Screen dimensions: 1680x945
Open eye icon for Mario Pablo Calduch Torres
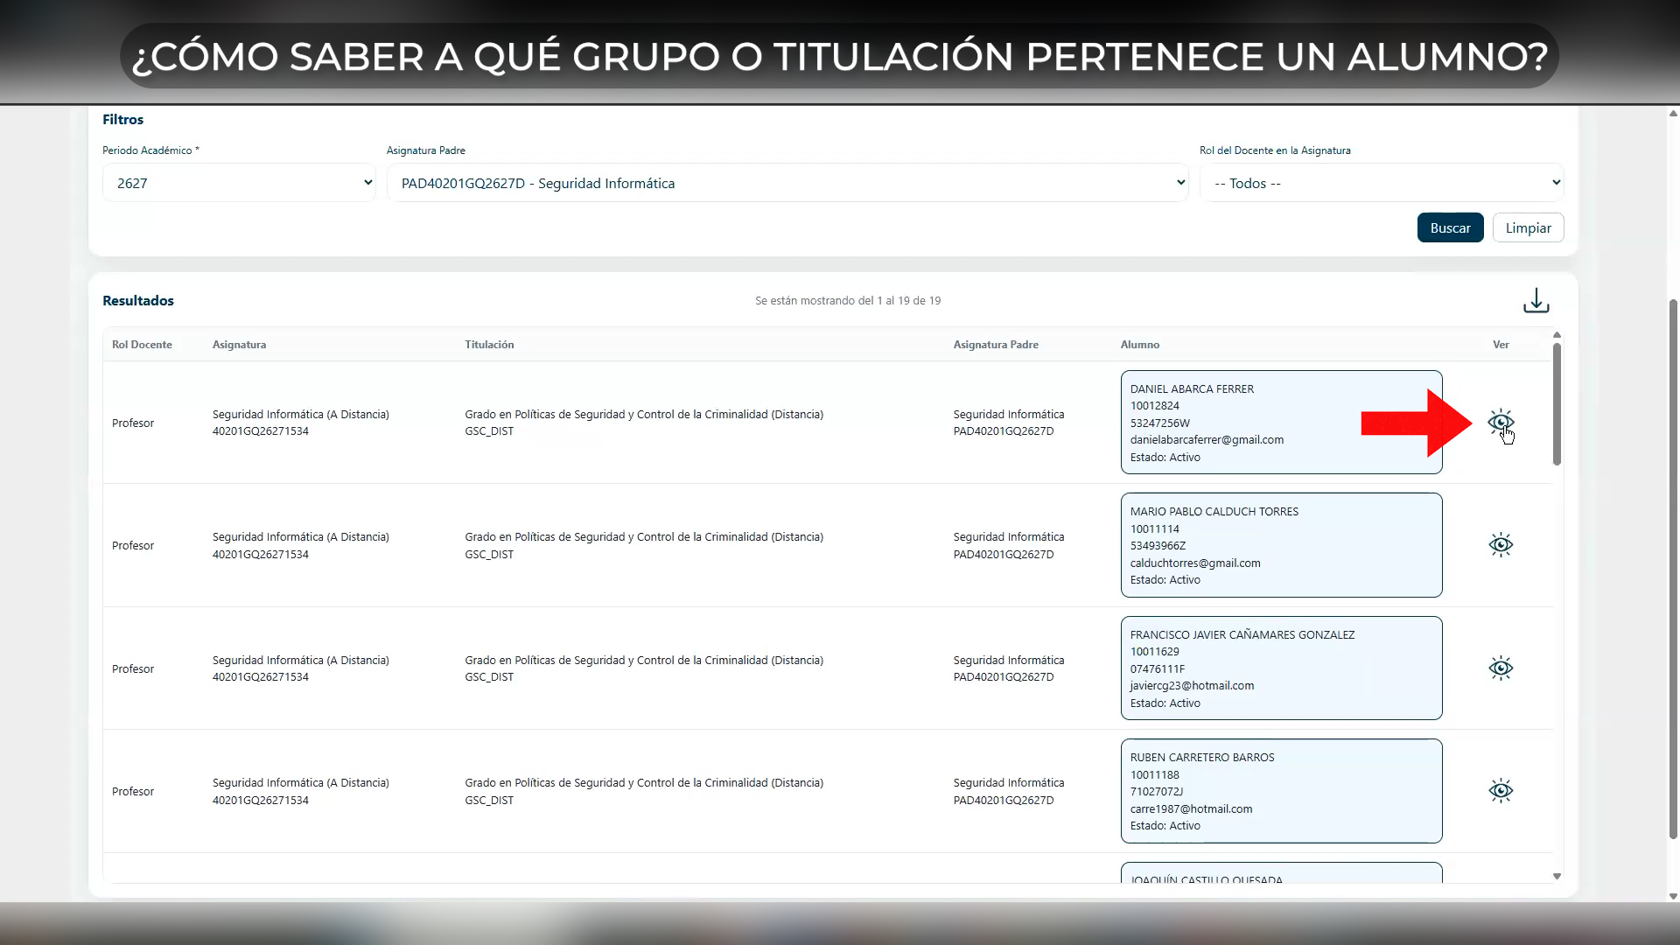1501,545
